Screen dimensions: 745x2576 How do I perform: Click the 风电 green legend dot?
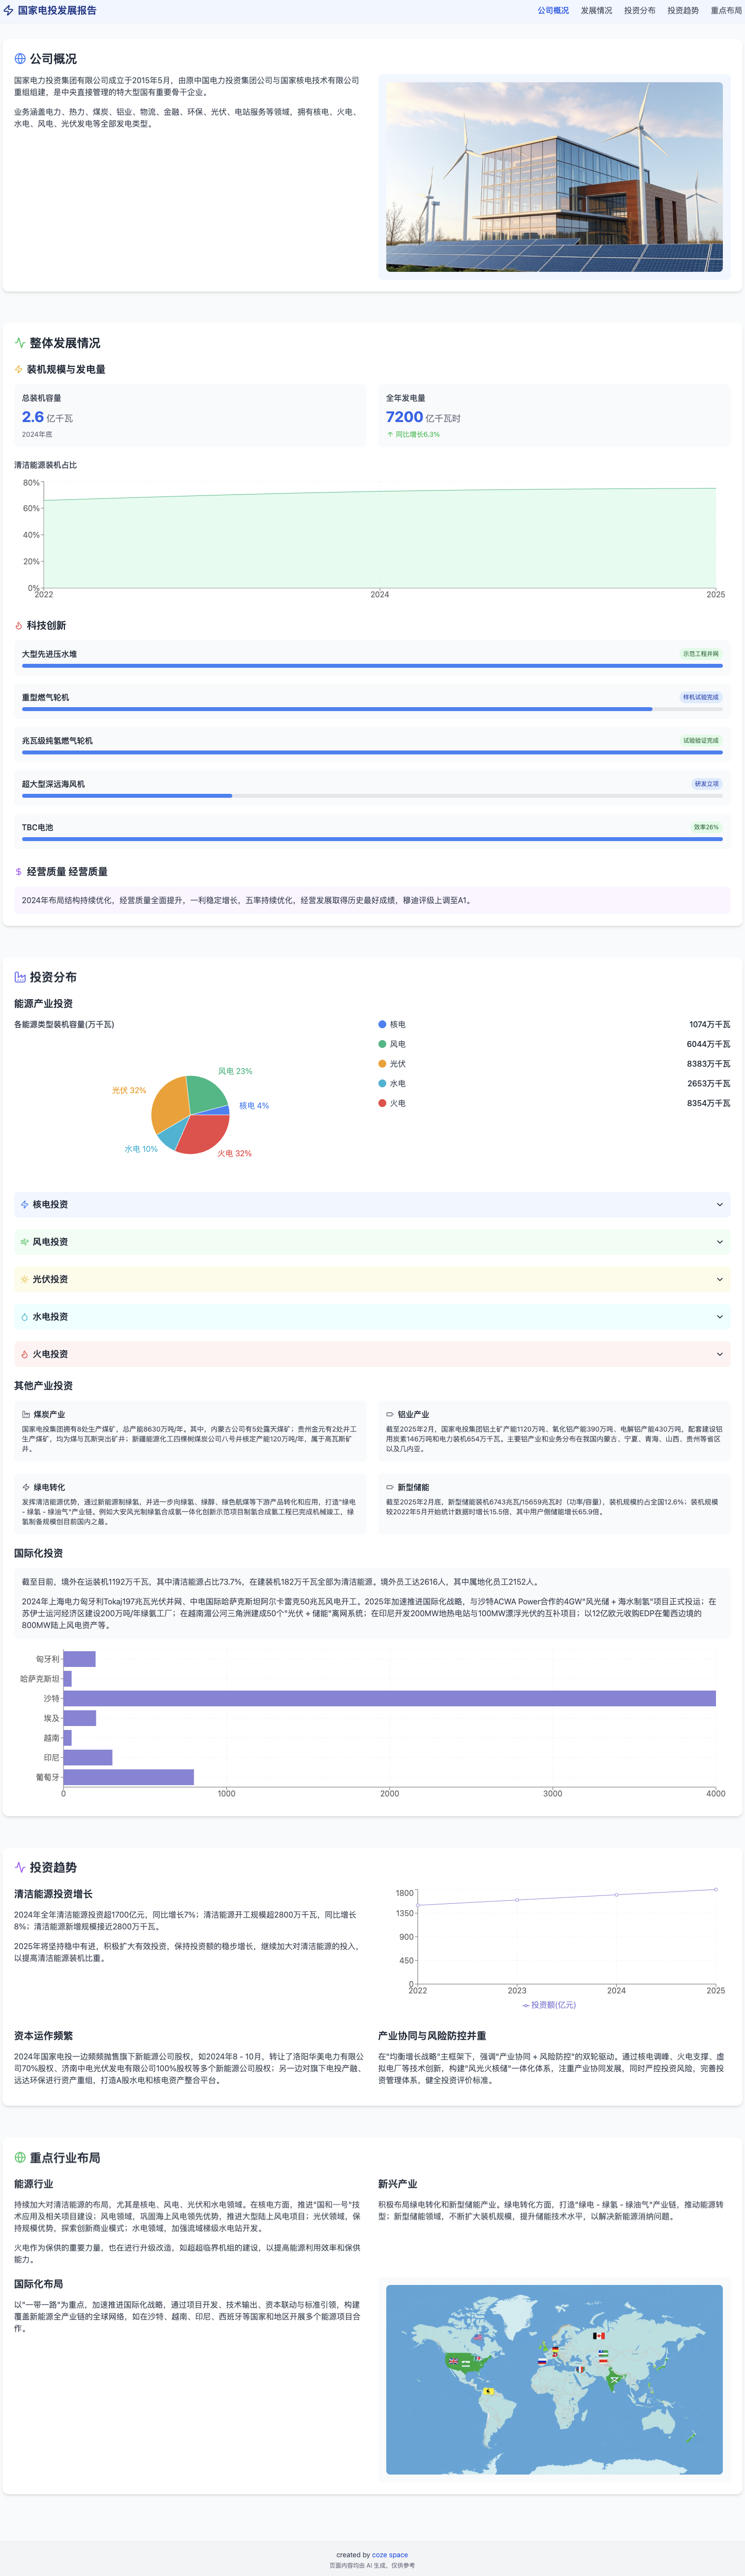coord(382,1044)
